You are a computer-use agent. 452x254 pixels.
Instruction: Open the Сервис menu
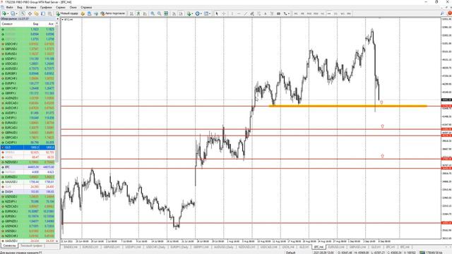pos(61,7)
